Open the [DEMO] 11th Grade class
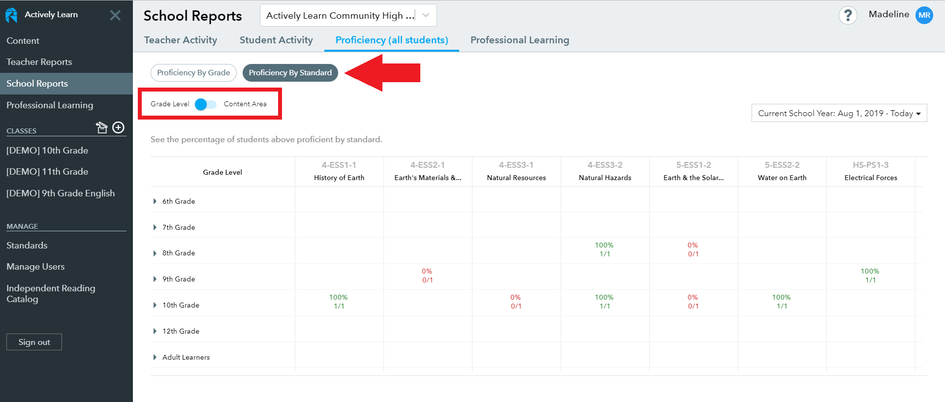This screenshot has width=945, height=402. [x=47, y=172]
